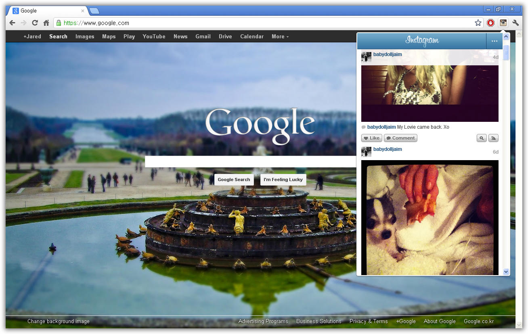Click the Instagram logo header
The width and height of the screenshot is (528, 334).
pos(422,41)
